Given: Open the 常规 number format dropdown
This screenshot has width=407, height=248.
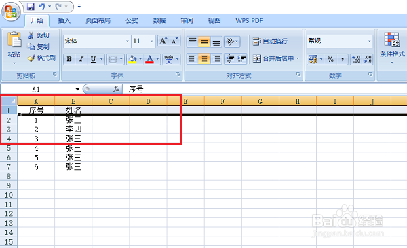Looking at the screenshot, I should click(369, 41).
